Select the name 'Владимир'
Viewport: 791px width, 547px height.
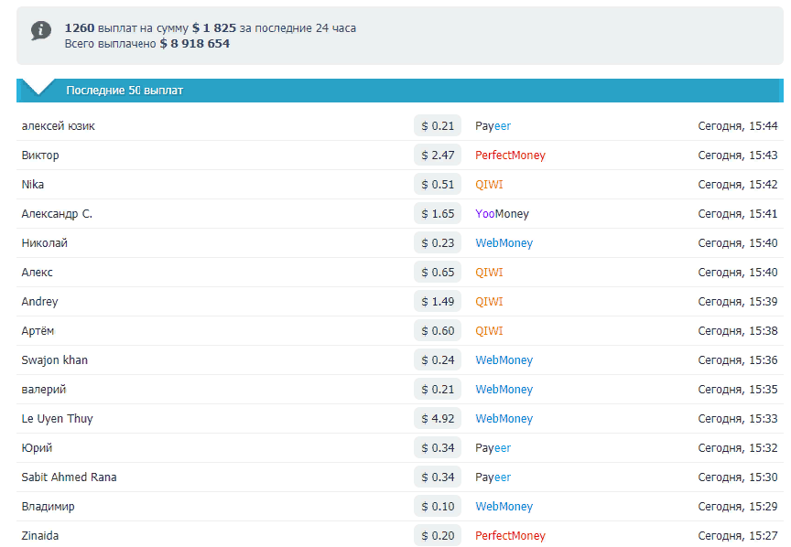[x=48, y=506]
